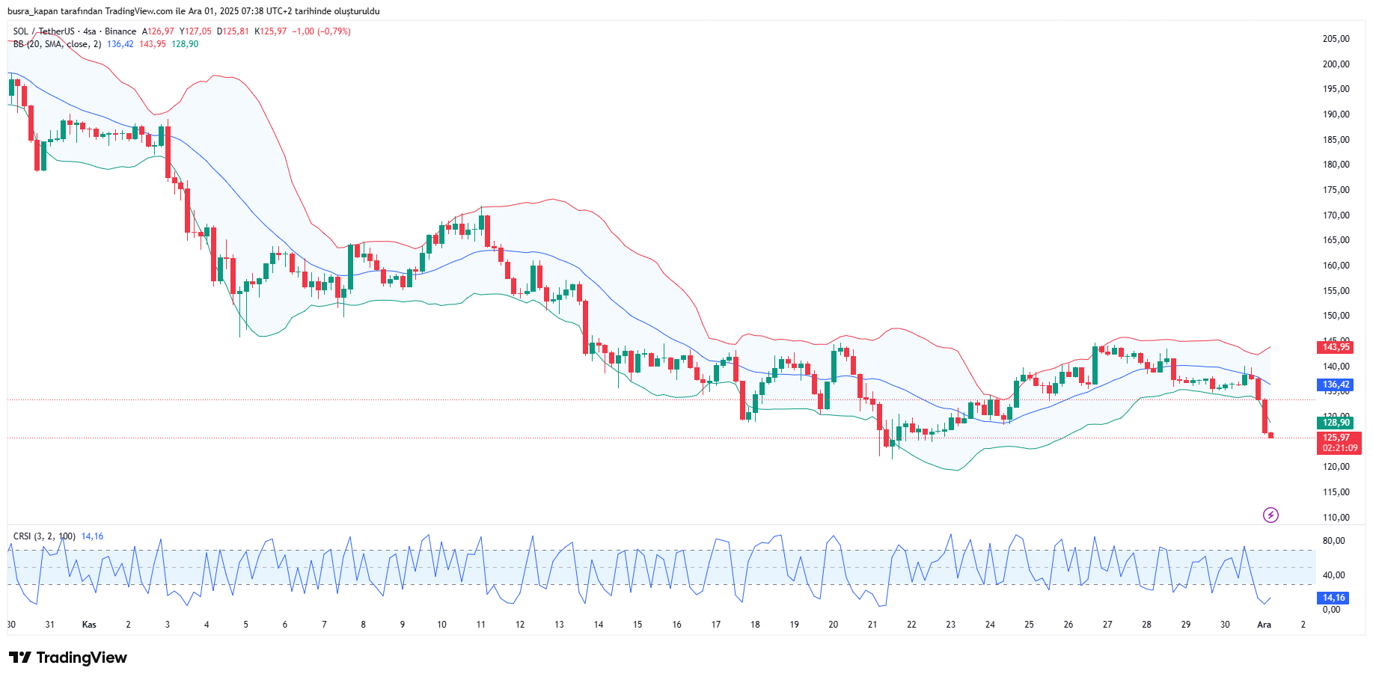The height and width of the screenshot is (680, 1373).
Task: Click the 110,00 price scale label
Action: pyautogui.click(x=1336, y=518)
